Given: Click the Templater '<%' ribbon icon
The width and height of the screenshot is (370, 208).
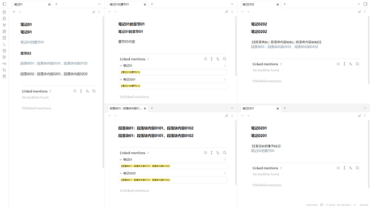Looking at the screenshot, I should click(x=4, y=63).
